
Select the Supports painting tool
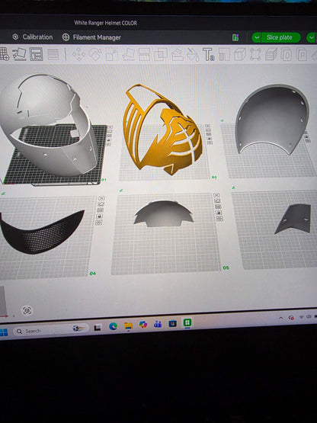[x=178, y=54]
